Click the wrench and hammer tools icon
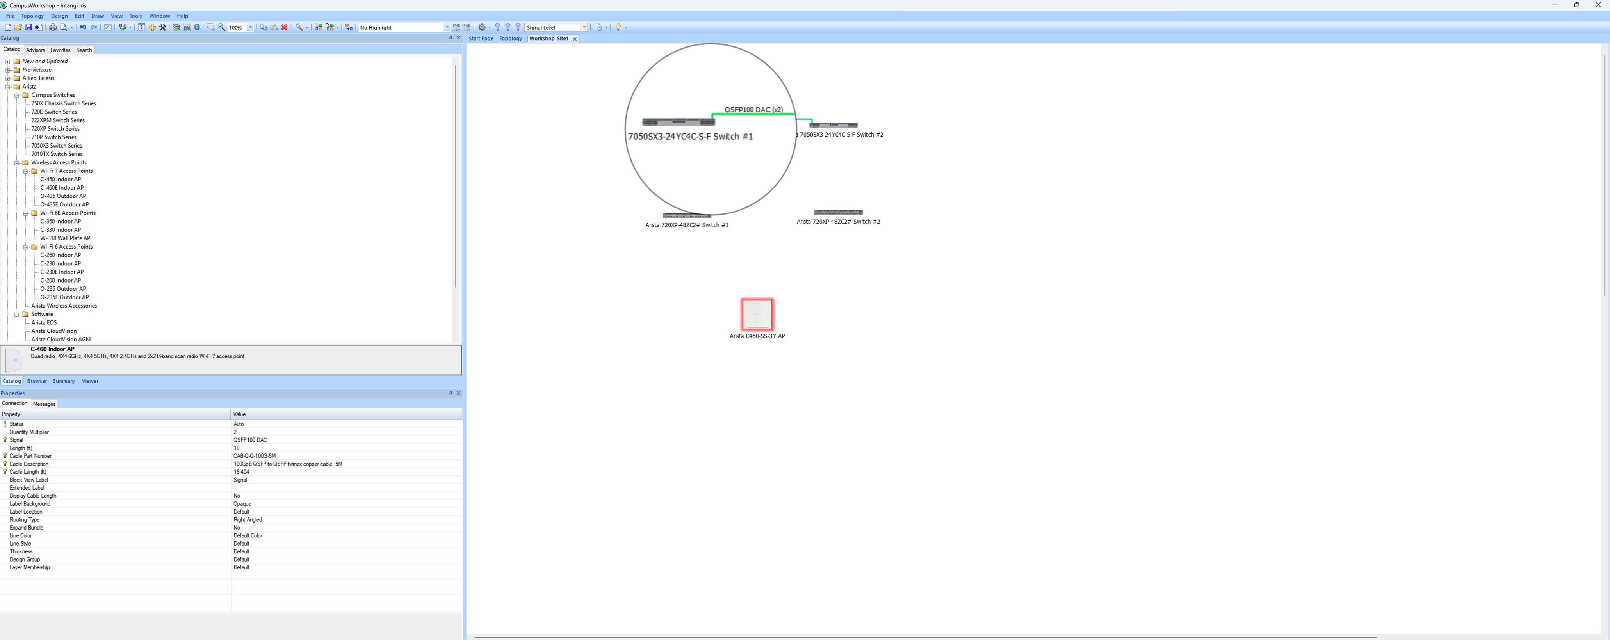Screen dimensions: 1610x640 (x=163, y=27)
